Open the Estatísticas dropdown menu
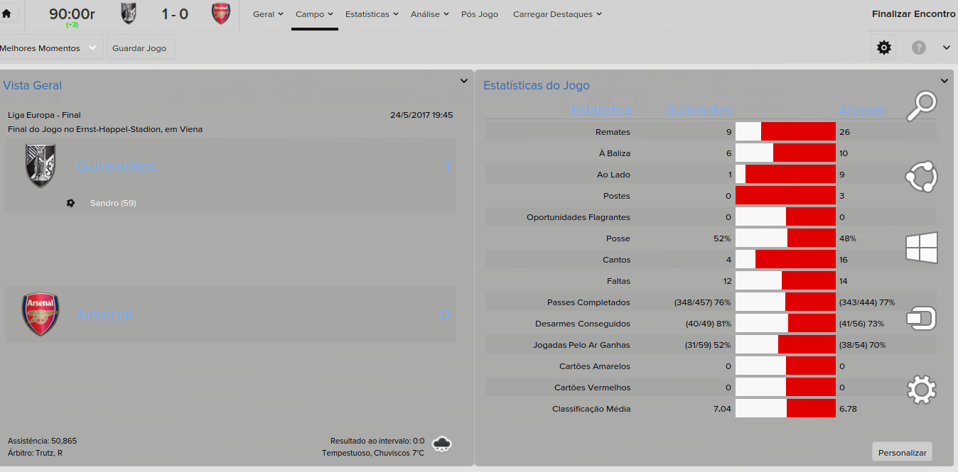 coord(372,14)
